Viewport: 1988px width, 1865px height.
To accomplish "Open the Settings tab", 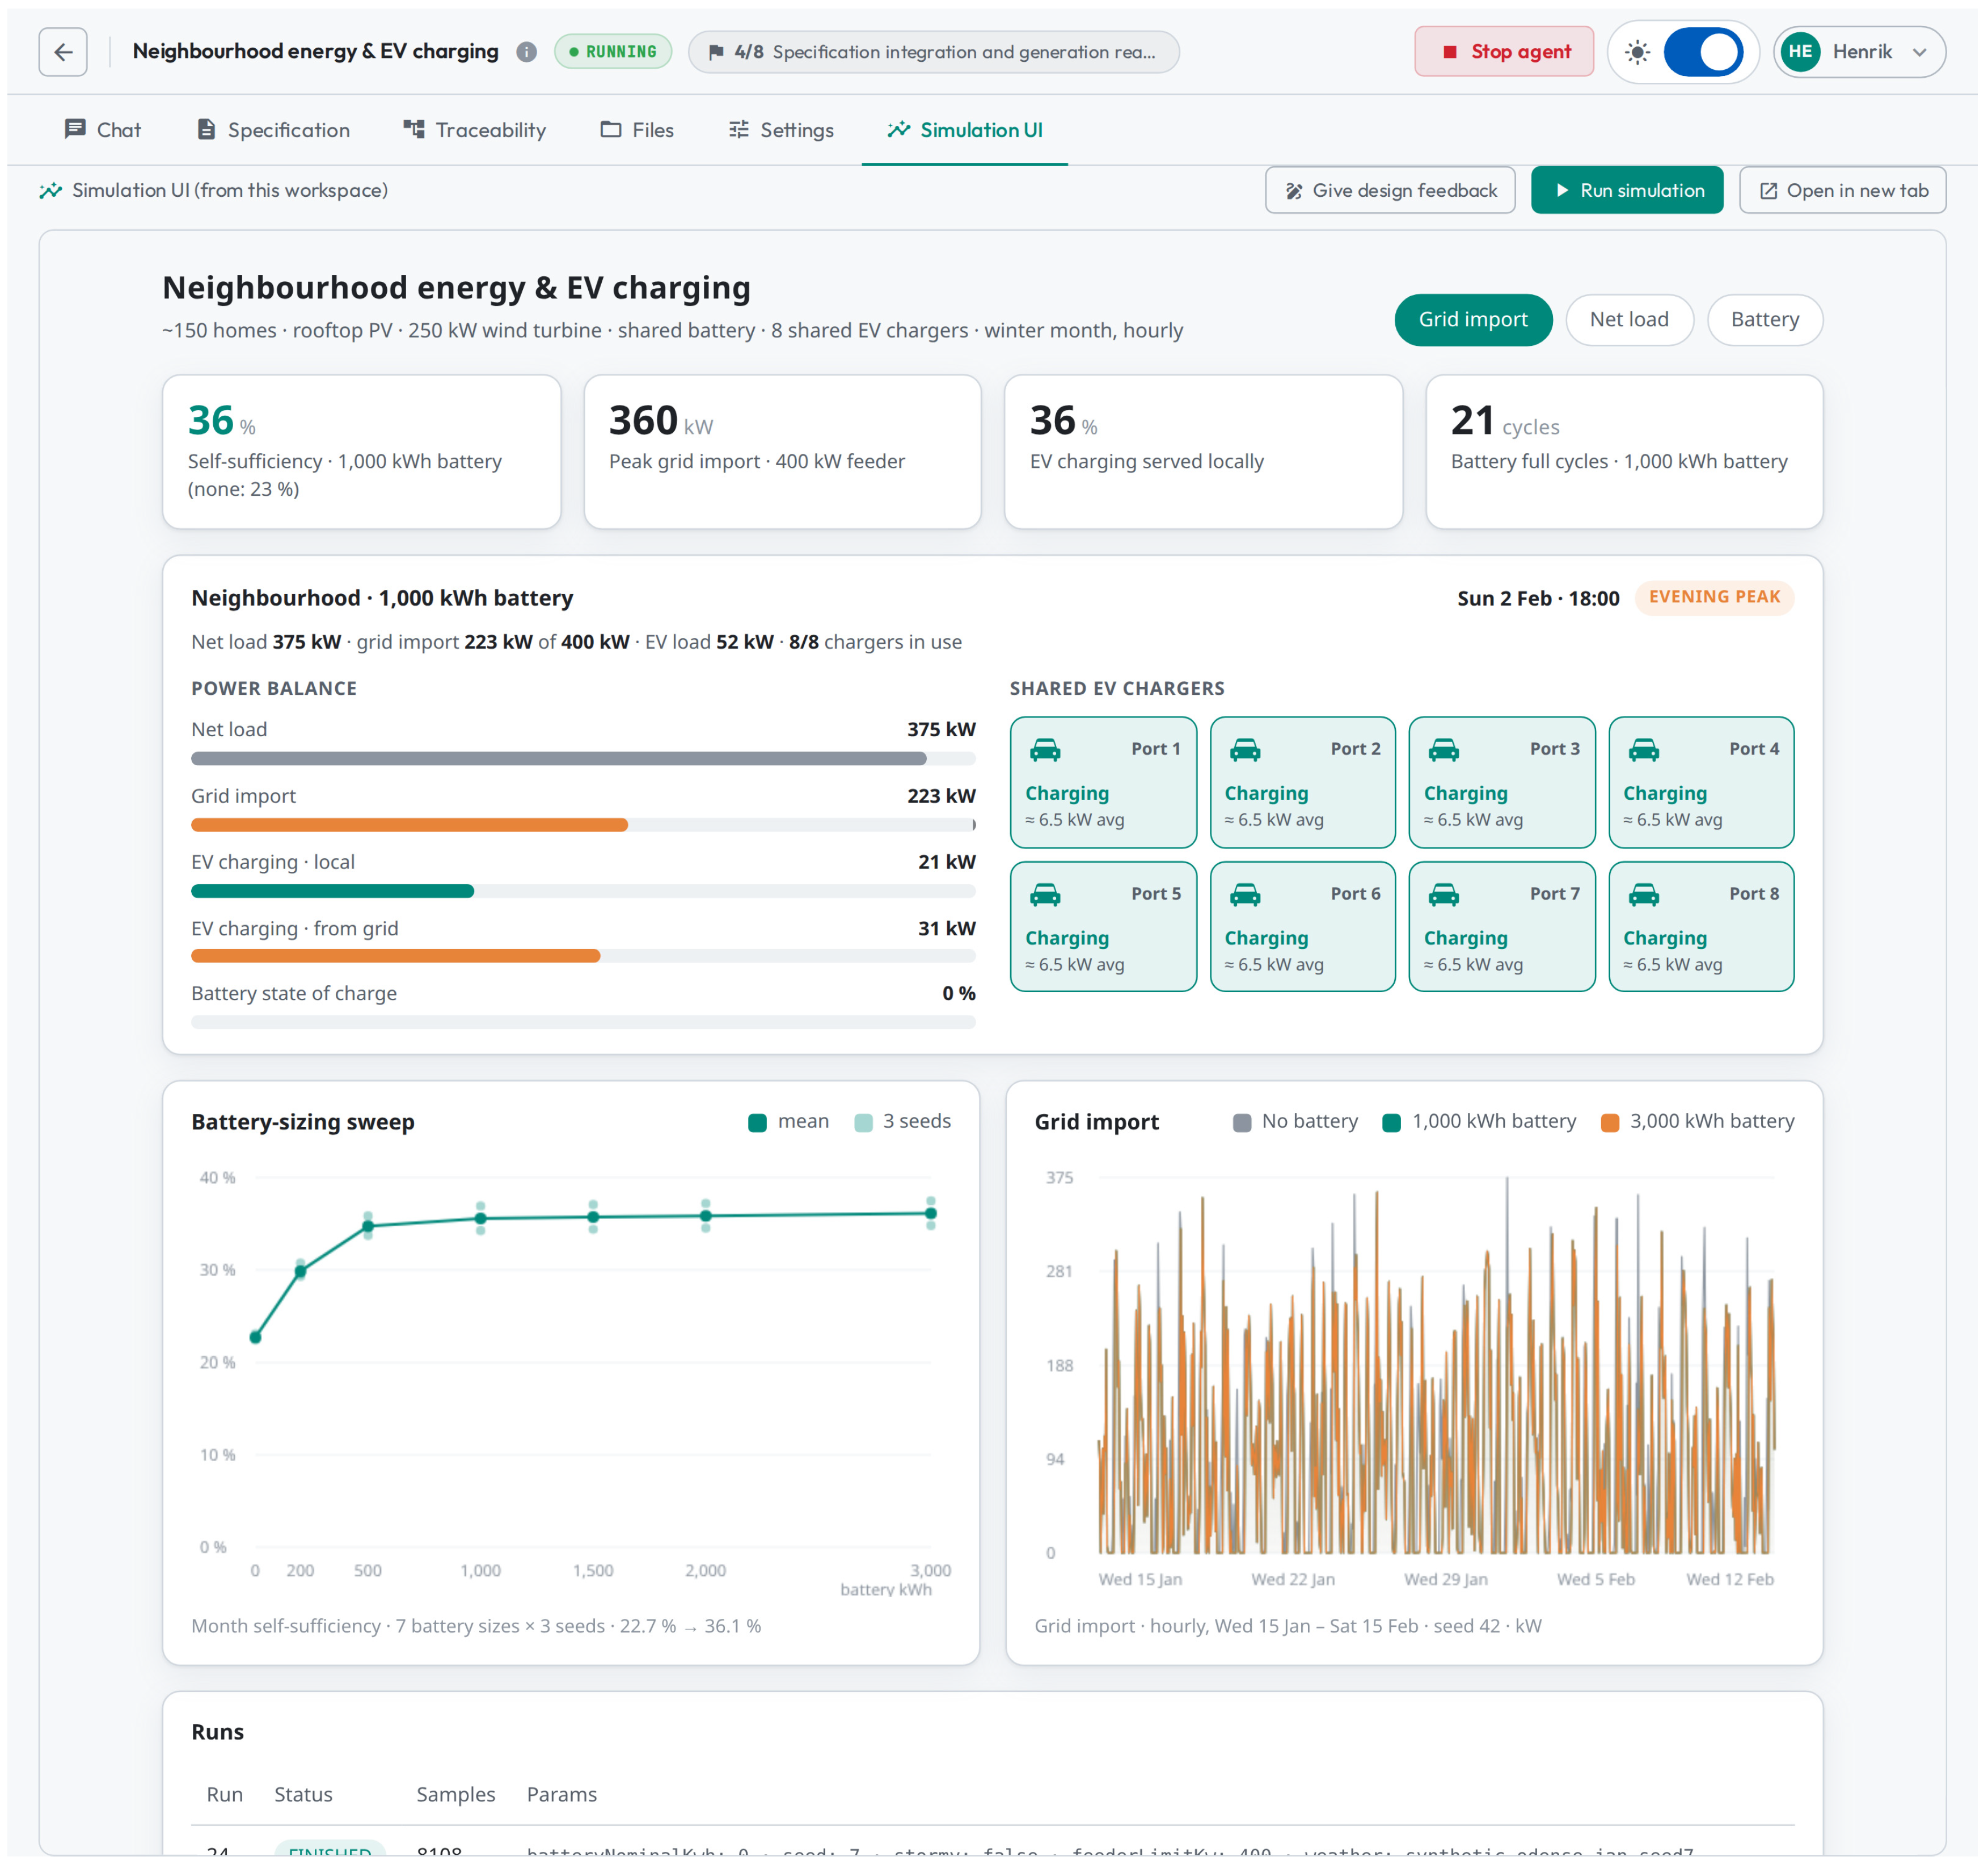I will pos(781,130).
